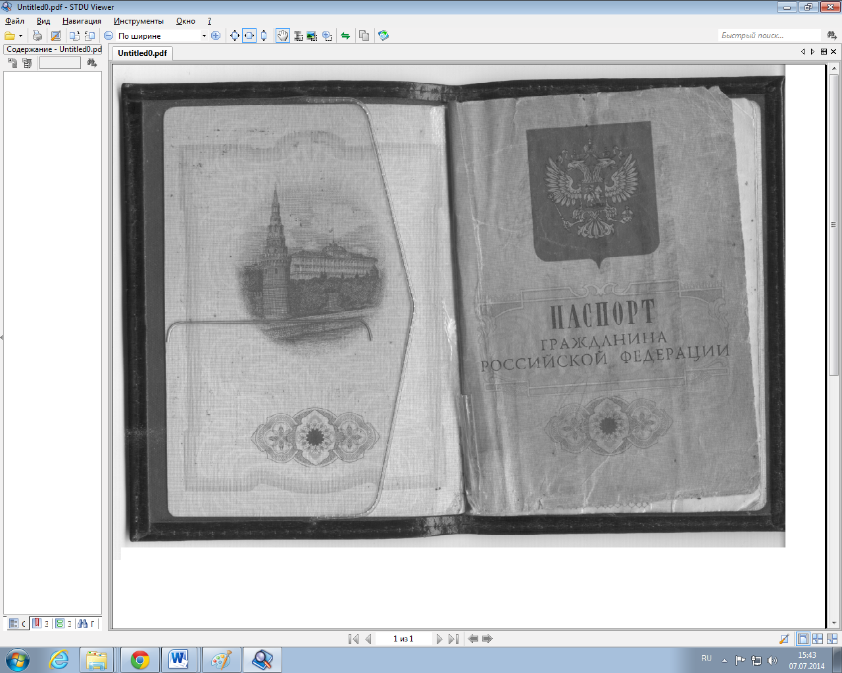Click the quick search binoculars icon
The height and width of the screenshot is (673, 842).
point(831,35)
